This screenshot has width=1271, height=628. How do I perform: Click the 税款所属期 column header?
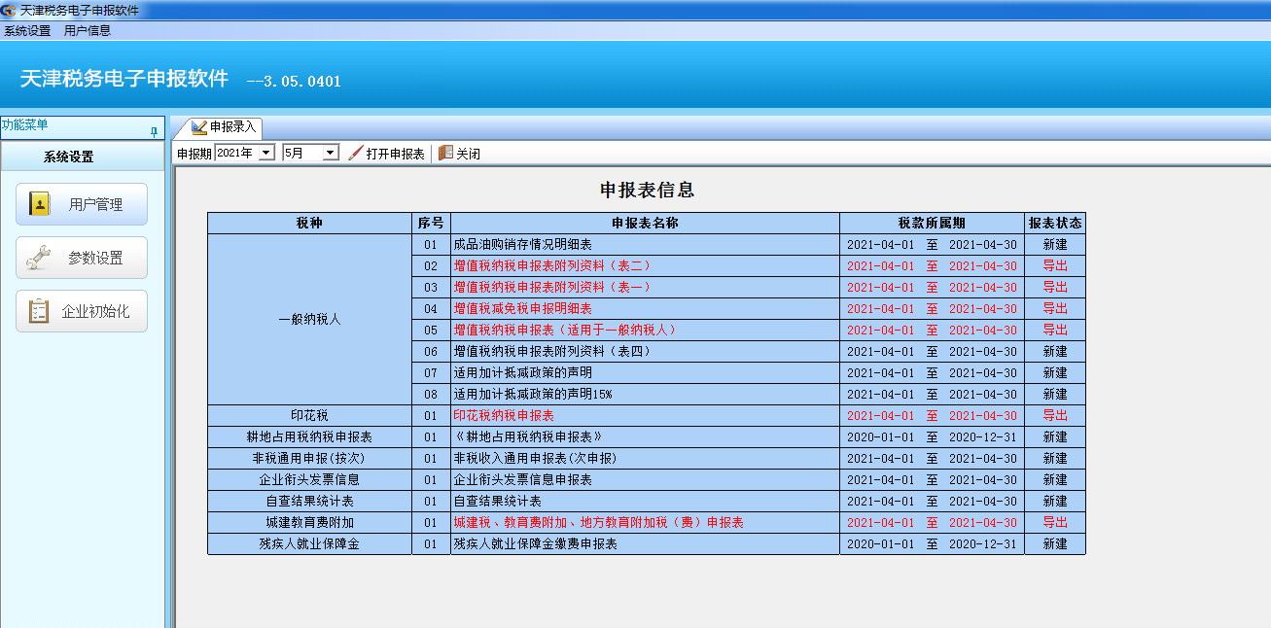pyautogui.click(x=932, y=224)
